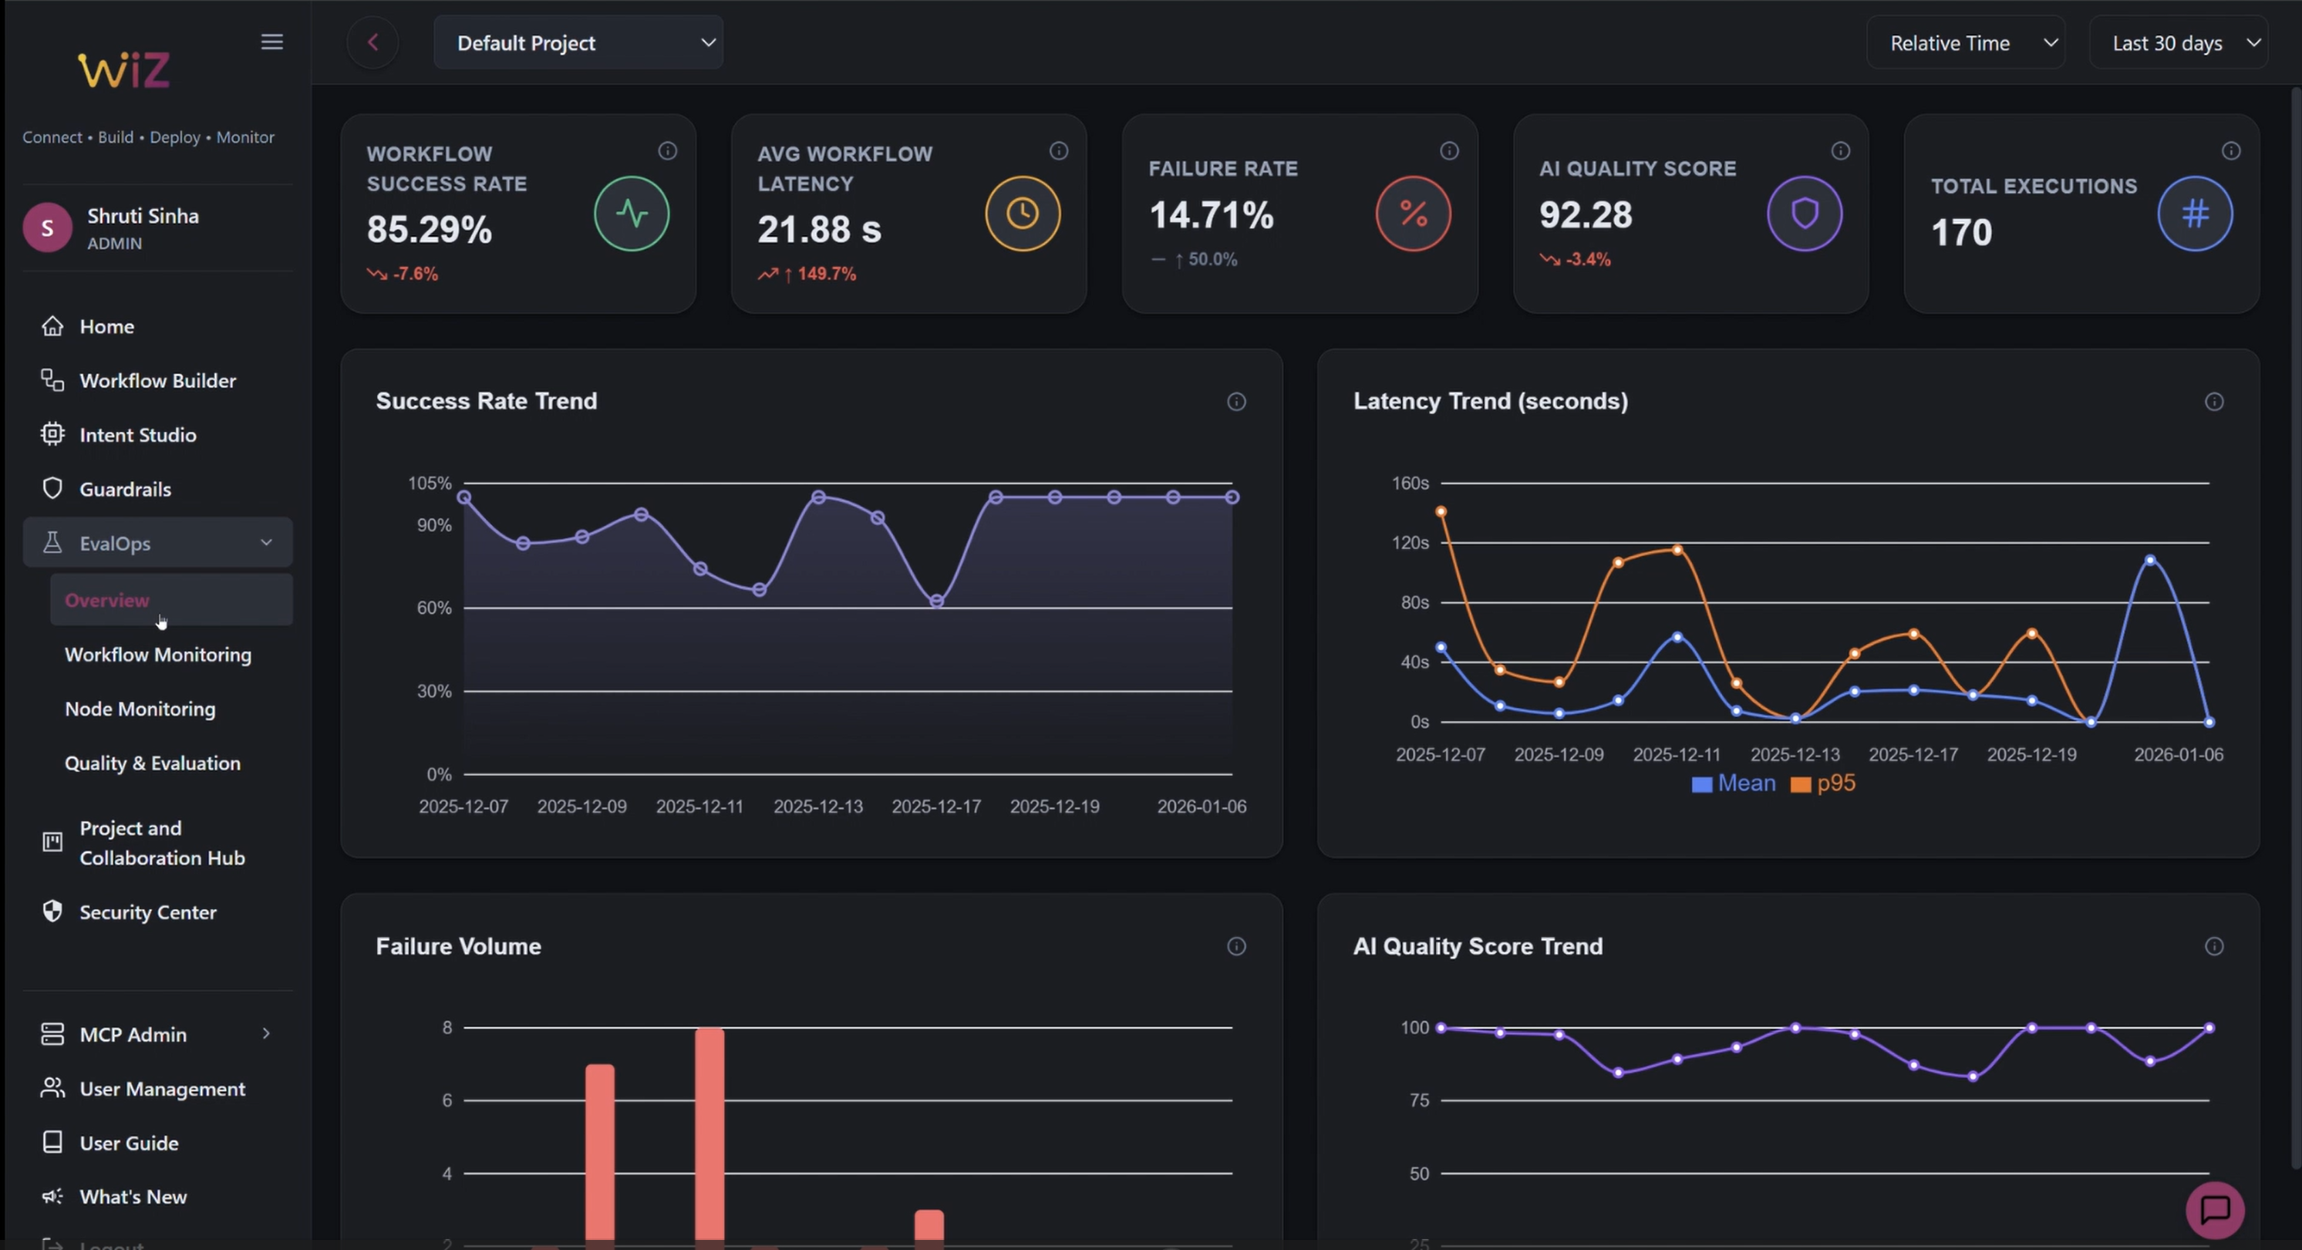Select the Workflow Builder tool
The image size is (2302, 1250).
coord(157,379)
